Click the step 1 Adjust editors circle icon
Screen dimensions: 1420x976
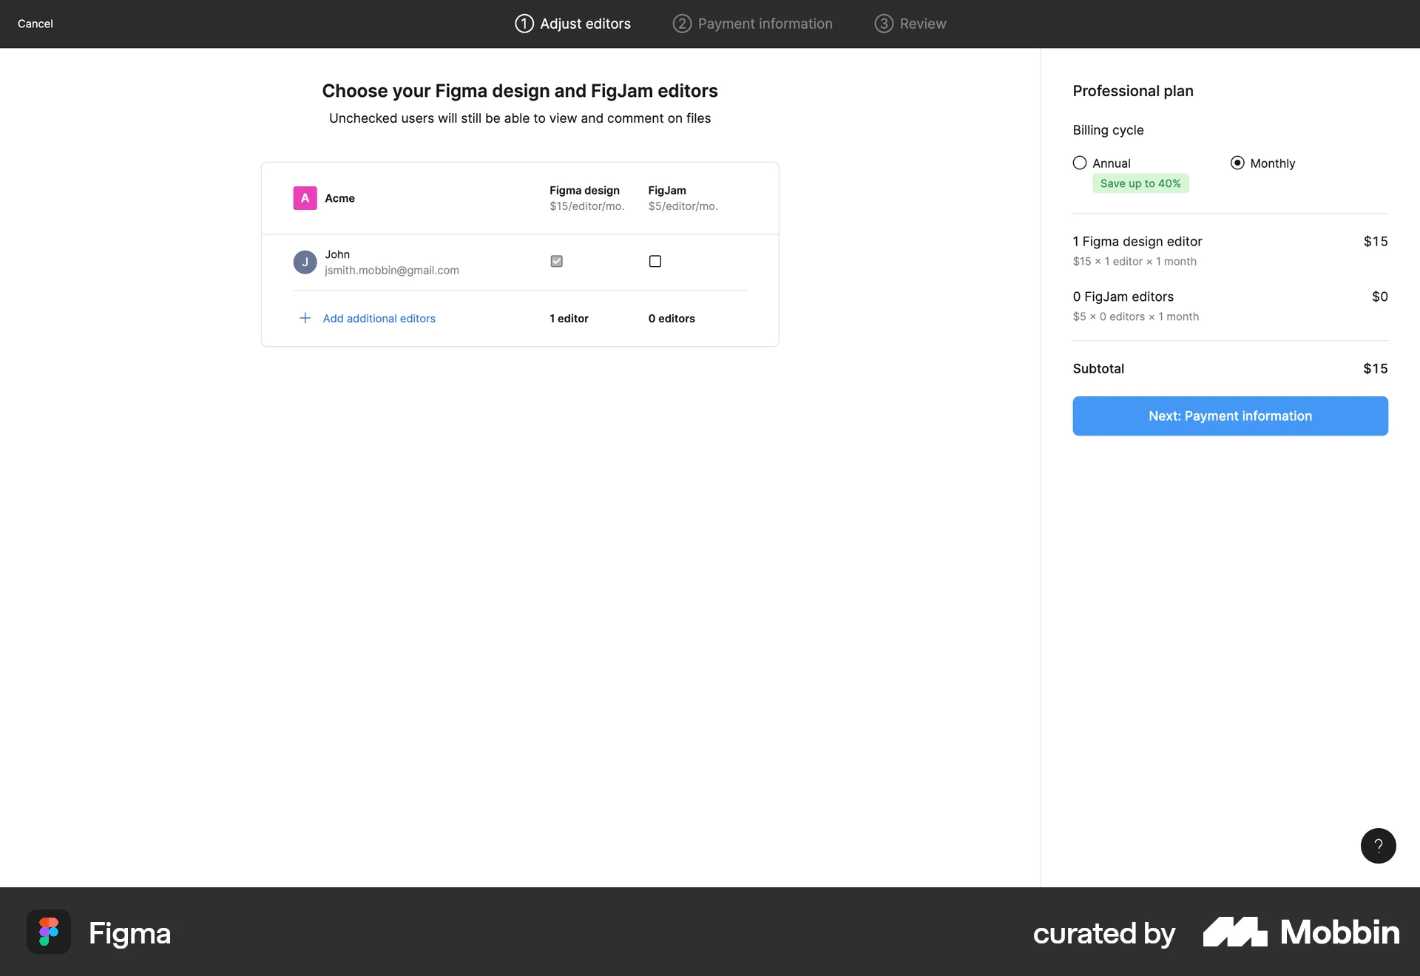[x=524, y=24]
